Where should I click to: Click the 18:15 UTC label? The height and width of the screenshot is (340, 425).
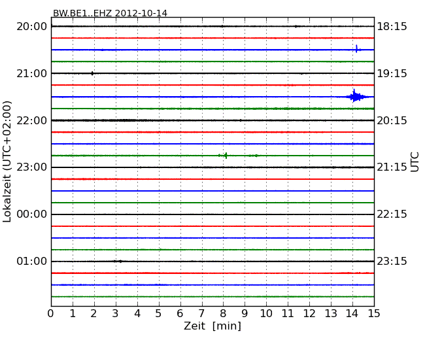tap(392, 27)
